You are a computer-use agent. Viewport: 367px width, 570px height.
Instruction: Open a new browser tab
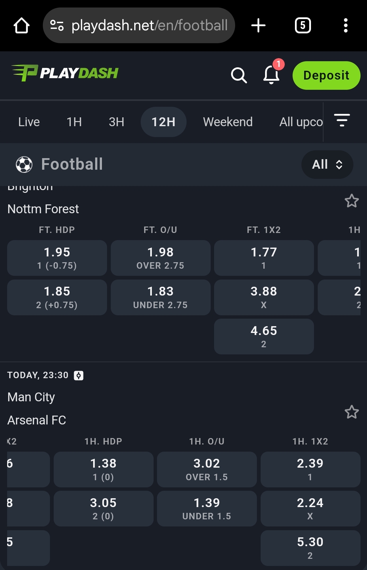click(258, 26)
